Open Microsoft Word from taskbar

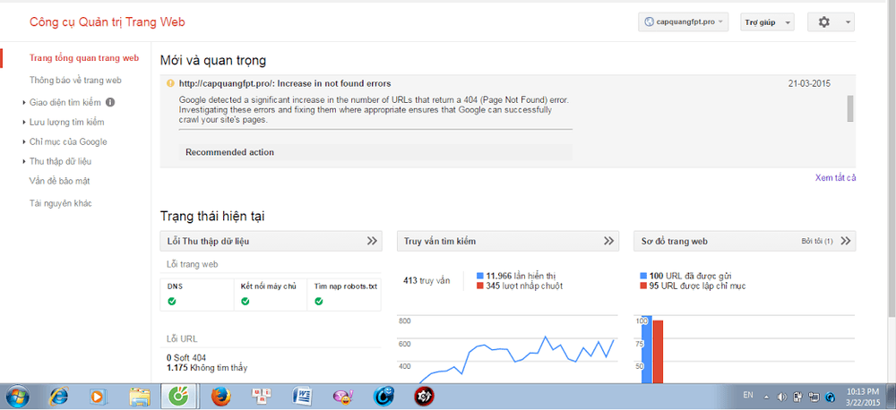pyautogui.click(x=303, y=396)
